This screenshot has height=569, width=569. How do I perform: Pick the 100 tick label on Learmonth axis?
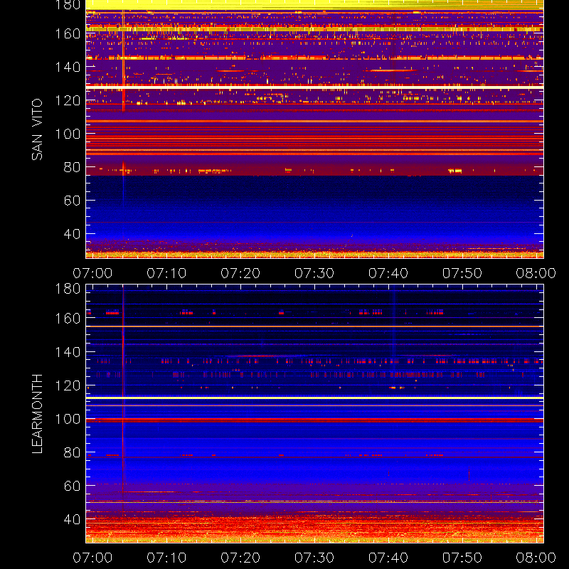[x=68, y=419]
